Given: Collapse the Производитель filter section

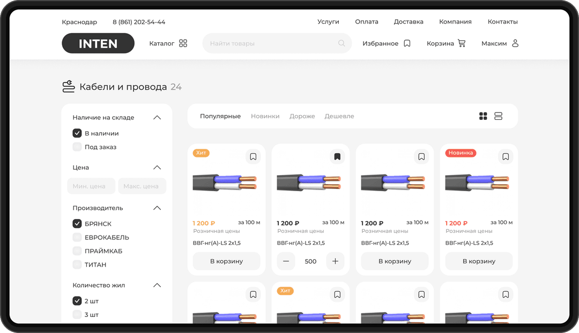Looking at the screenshot, I should [157, 208].
